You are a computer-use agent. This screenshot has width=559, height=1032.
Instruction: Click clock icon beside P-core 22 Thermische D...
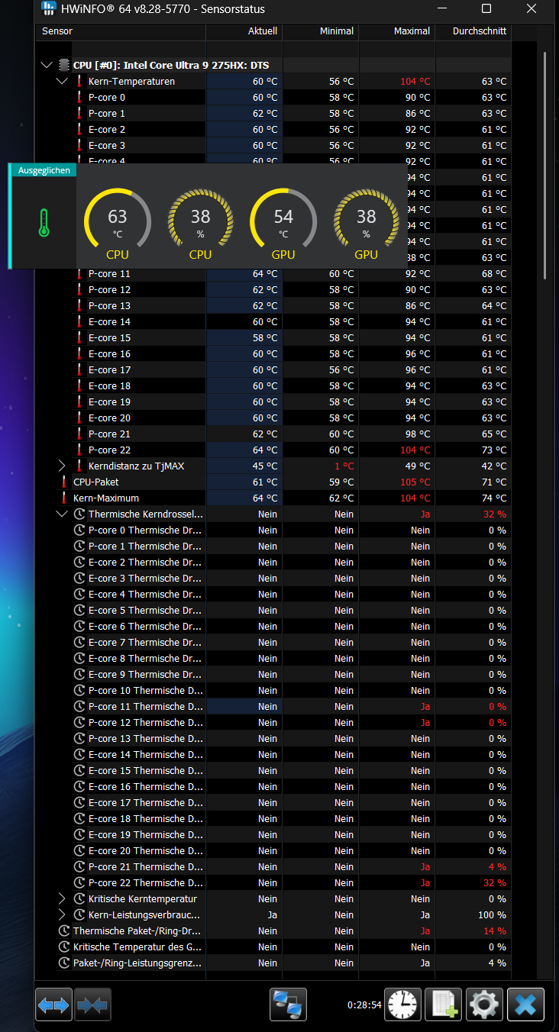coord(79,883)
